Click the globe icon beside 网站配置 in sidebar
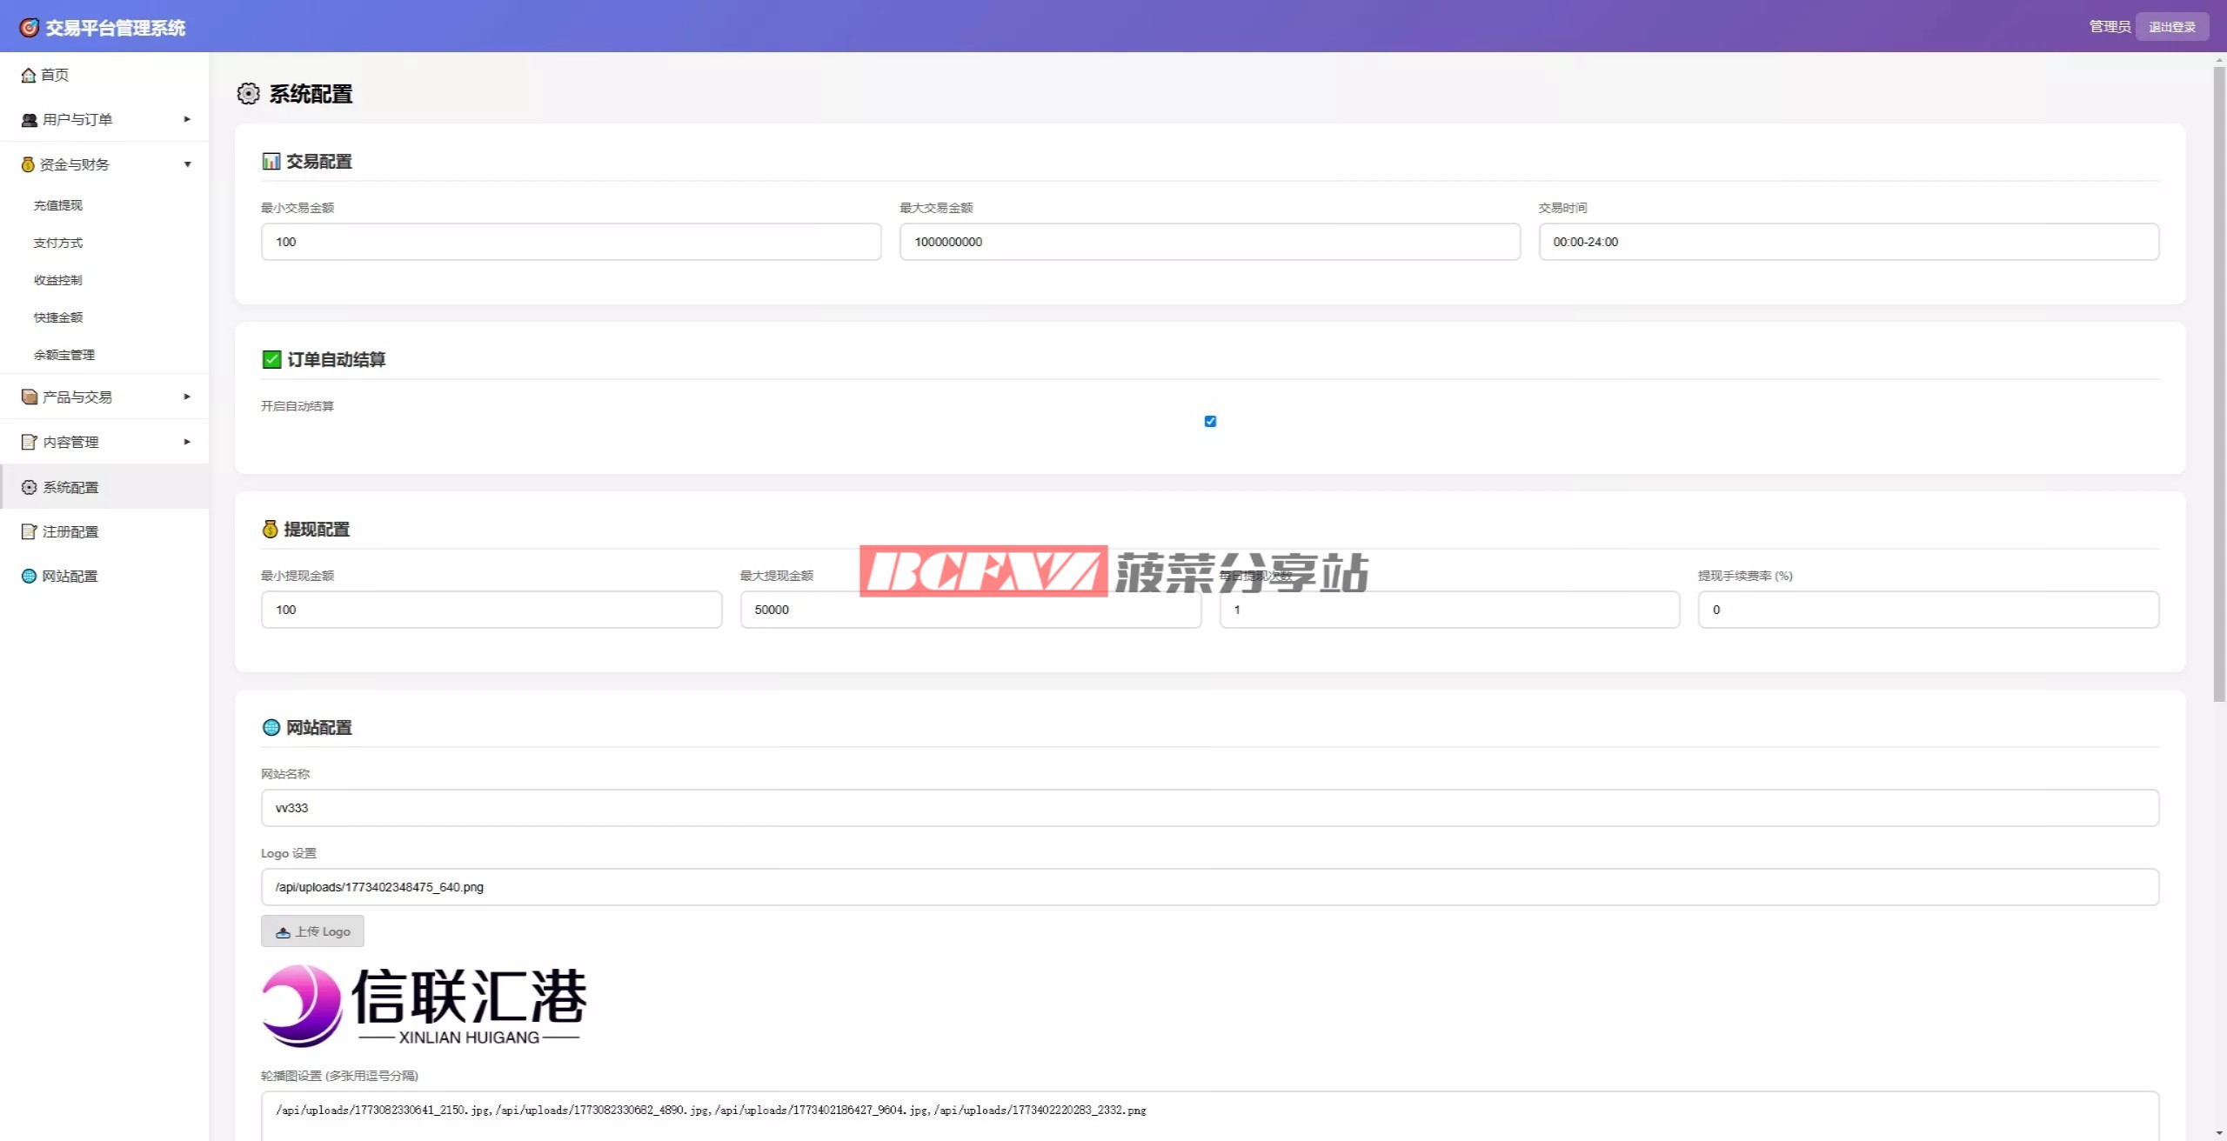Viewport: 2227px width, 1141px height. [x=30, y=576]
